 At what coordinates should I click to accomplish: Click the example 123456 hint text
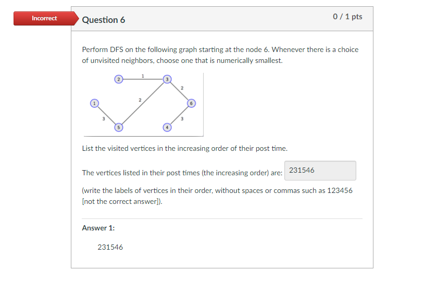pyautogui.click(x=340, y=190)
